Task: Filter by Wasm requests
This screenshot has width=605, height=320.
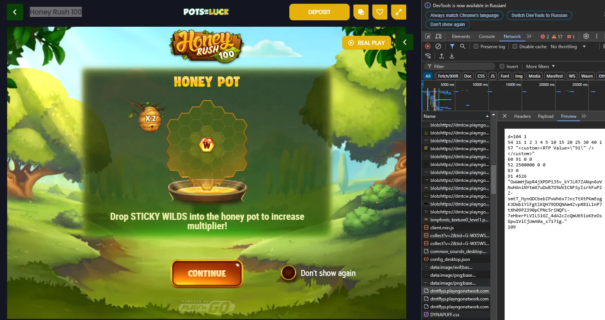Action: (x=587, y=76)
